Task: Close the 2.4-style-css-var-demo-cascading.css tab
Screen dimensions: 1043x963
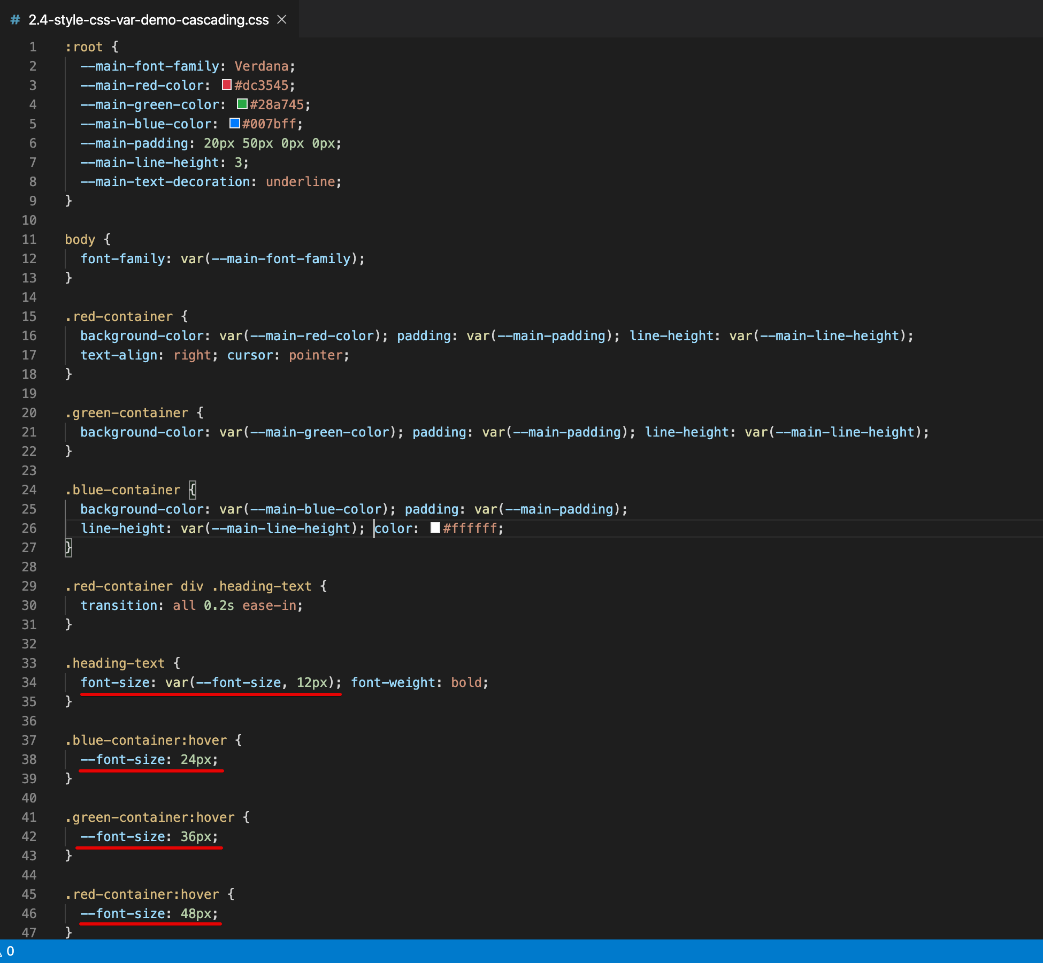Action: tap(282, 20)
